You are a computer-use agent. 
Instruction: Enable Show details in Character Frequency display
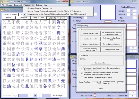[x=82, y=77]
